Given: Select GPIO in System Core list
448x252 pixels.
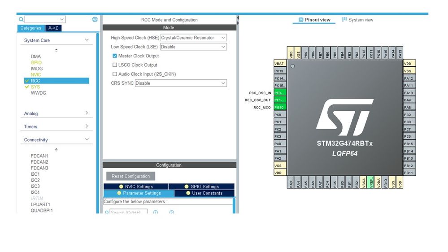Looking at the screenshot, I should pyautogui.click(x=36, y=63).
